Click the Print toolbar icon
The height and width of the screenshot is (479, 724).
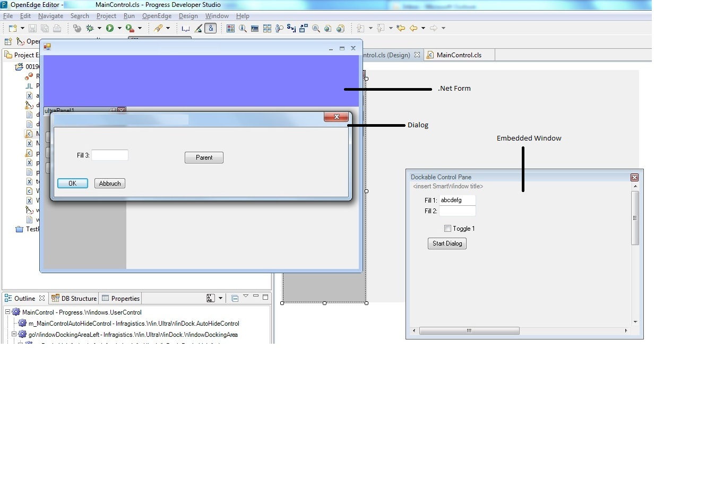point(57,28)
